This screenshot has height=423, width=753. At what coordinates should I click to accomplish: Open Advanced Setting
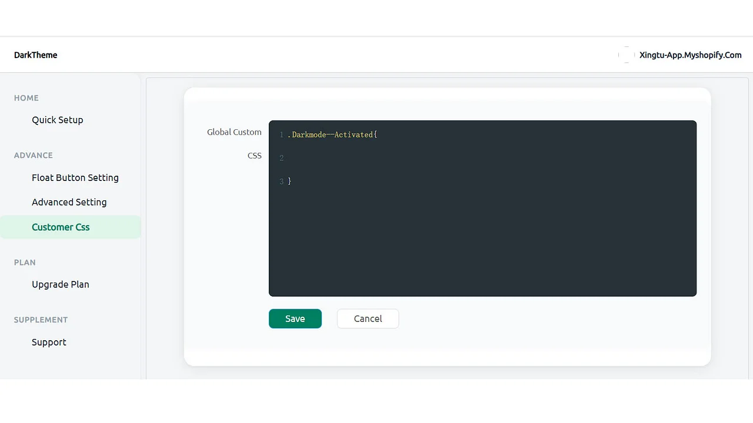(x=69, y=202)
